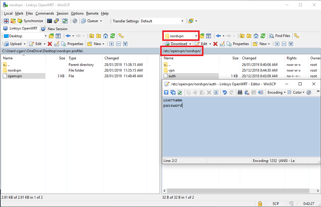
Task: Go to local parent directory icon
Action: pyautogui.click(x=92, y=36)
